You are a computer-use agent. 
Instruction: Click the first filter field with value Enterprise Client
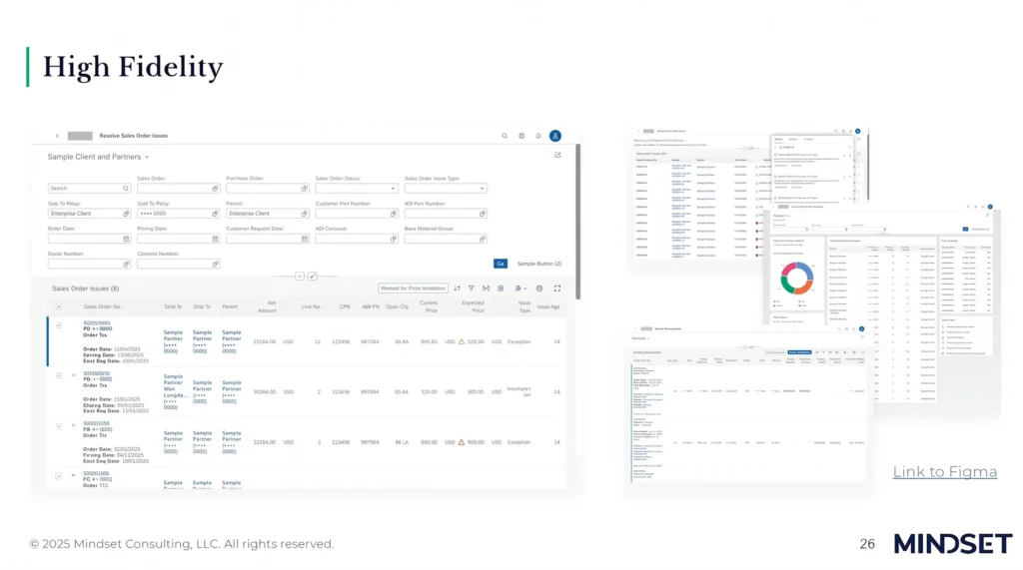coord(89,214)
